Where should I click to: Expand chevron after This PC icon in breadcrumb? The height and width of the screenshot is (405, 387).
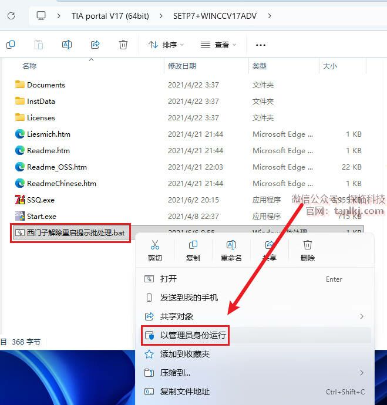pos(59,16)
